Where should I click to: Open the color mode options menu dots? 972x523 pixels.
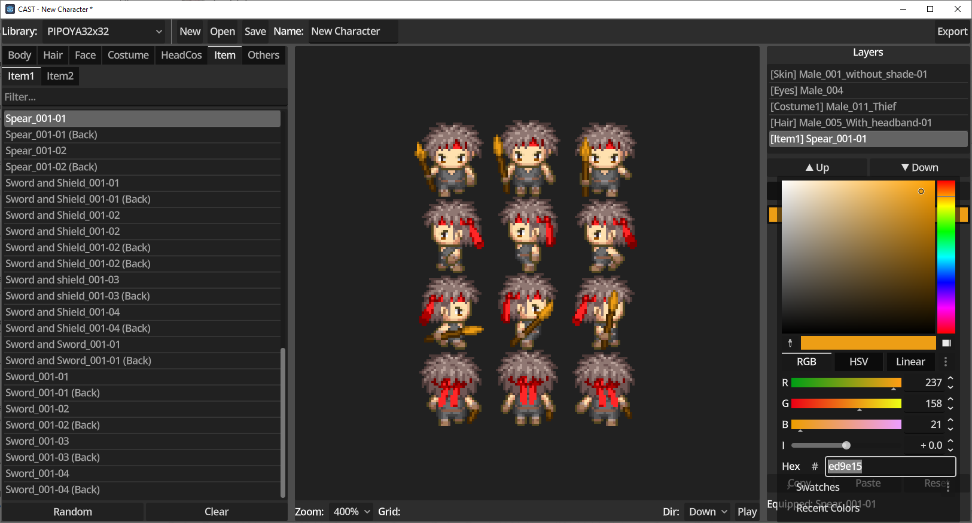click(x=946, y=362)
